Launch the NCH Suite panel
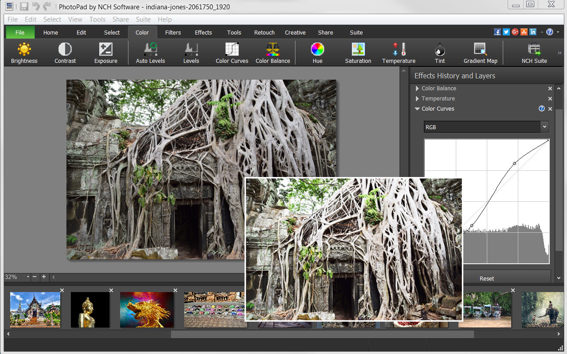Viewport: 567px width, 354px height. point(534,52)
